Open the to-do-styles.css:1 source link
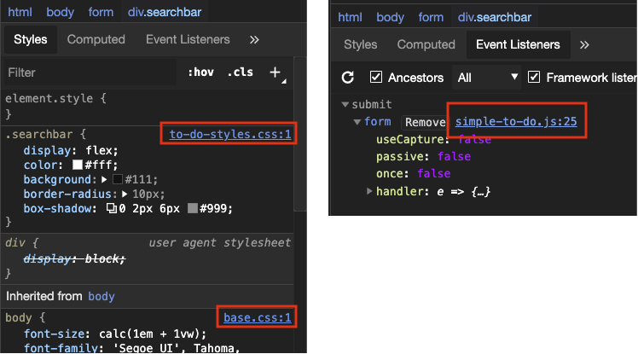This screenshot has height=354, width=638. click(230, 134)
